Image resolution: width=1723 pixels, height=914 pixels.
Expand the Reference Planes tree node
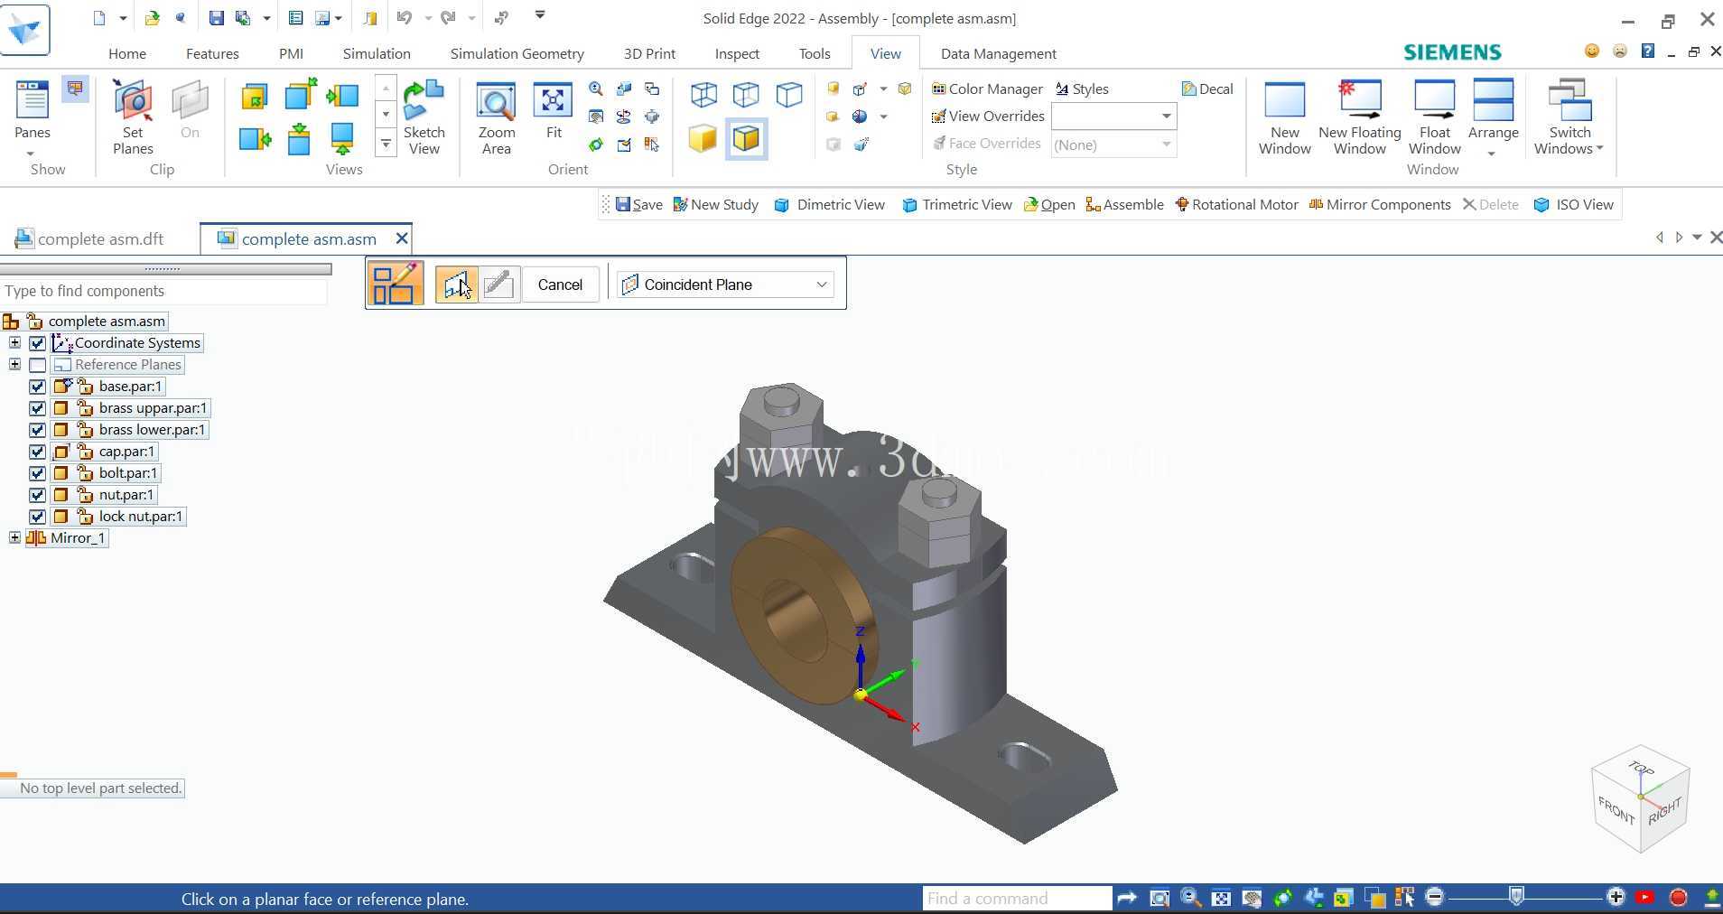14,364
